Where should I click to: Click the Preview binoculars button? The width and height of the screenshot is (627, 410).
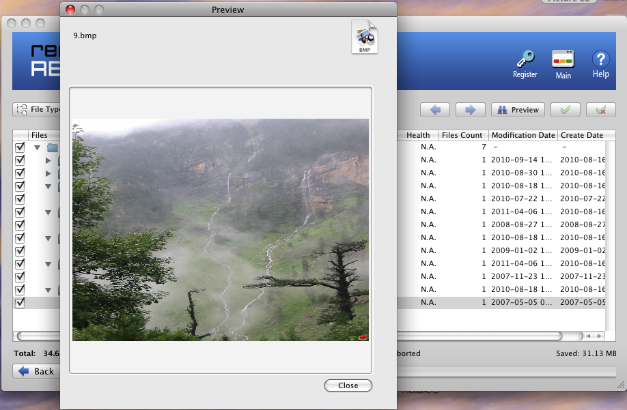point(518,110)
